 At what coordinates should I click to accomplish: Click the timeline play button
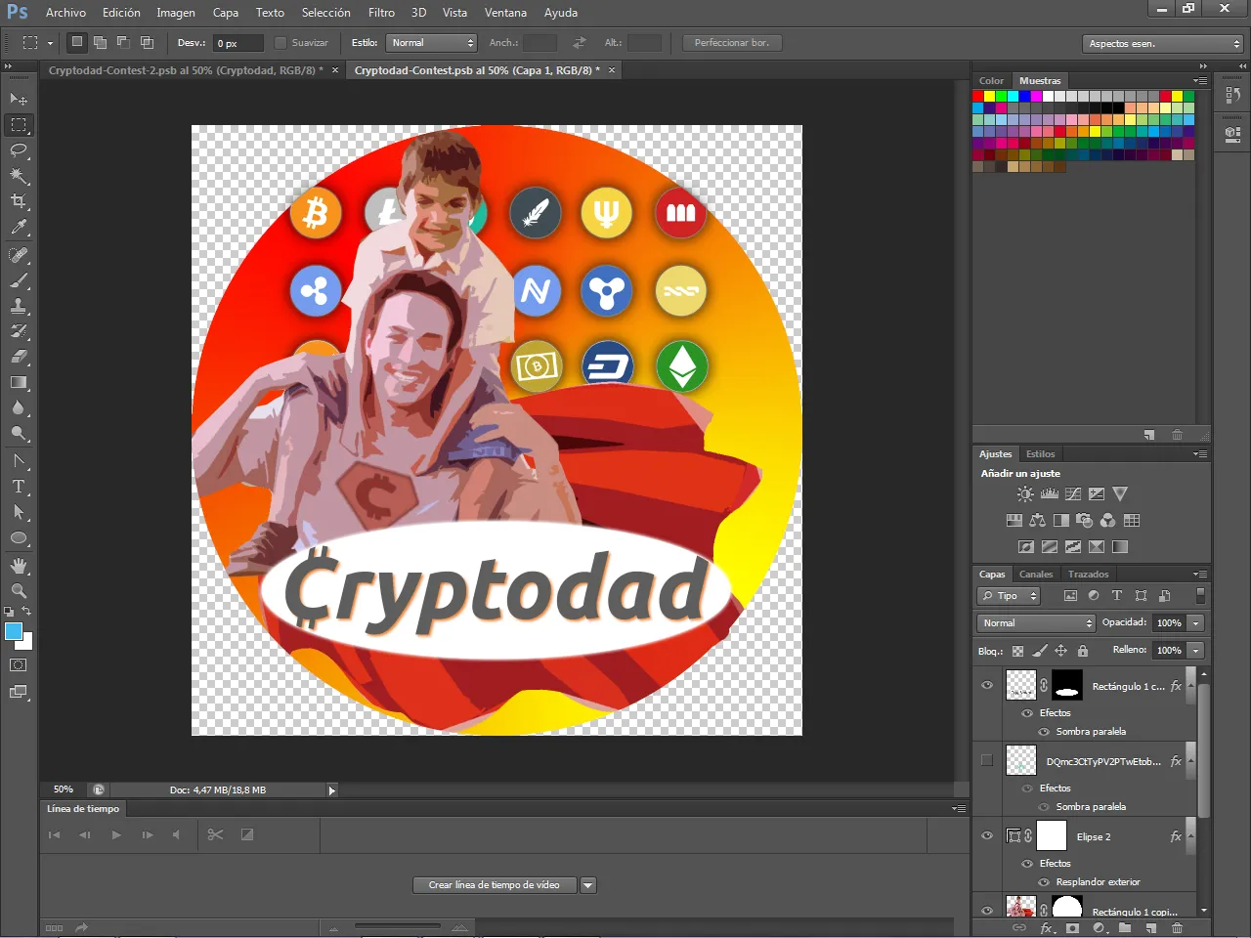pos(116,835)
